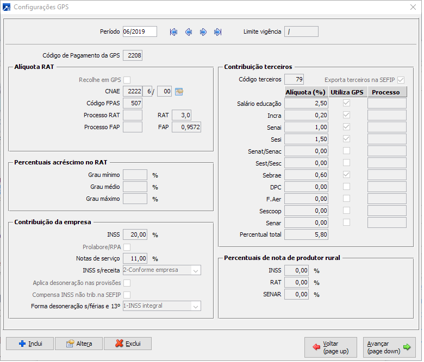The width and height of the screenshot is (424, 362).
Task: Enable the Prolabore/RPA checkbox
Action: coord(127,247)
